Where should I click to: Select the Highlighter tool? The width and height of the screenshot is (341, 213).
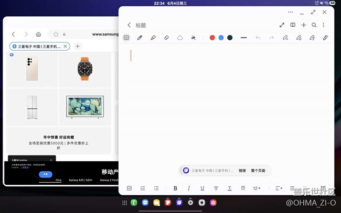tap(153, 38)
